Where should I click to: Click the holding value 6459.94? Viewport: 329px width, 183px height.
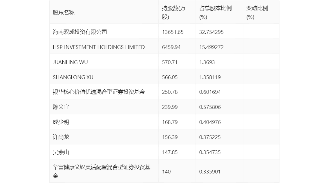tap(171, 47)
